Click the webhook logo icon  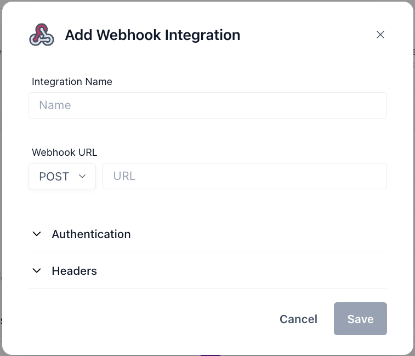[42, 35]
